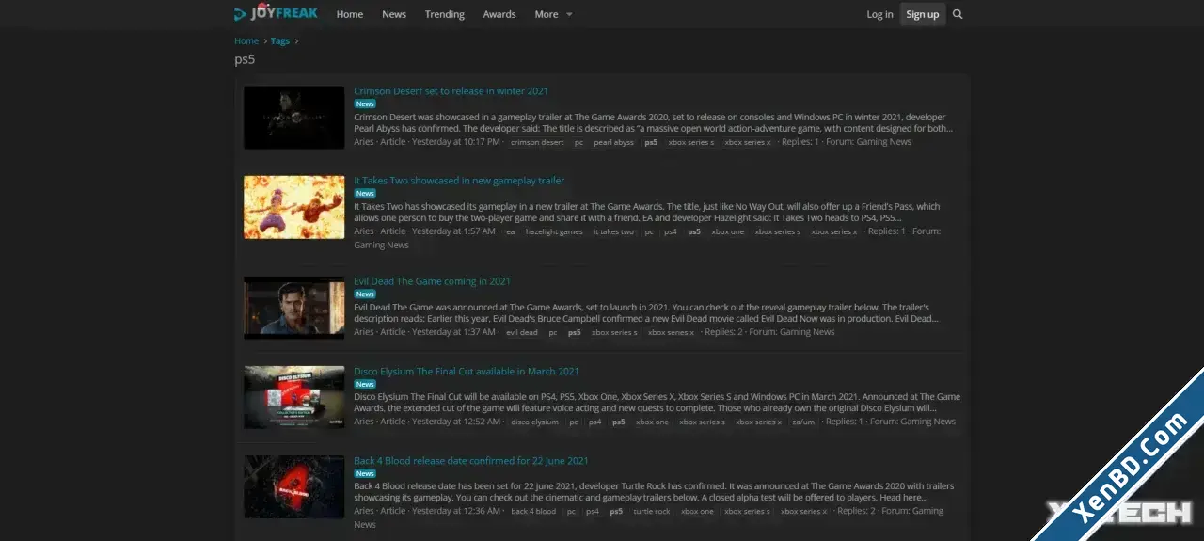1204x541 pixels.
Task: Select the 'ea' tag
Action: pyautogui.click(x=511, y=232)
